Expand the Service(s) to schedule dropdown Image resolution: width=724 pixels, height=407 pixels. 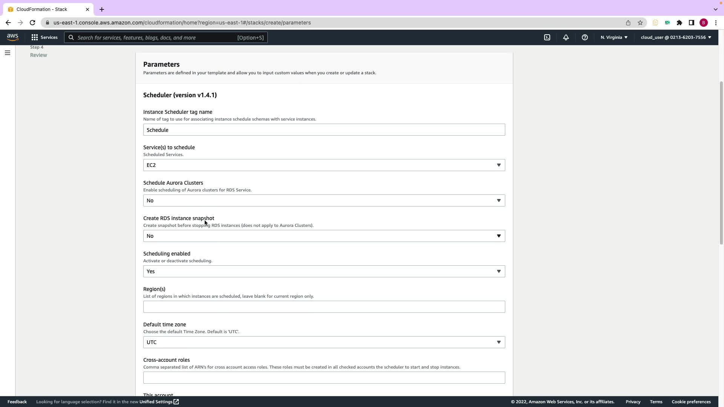(x=324, y=165)
